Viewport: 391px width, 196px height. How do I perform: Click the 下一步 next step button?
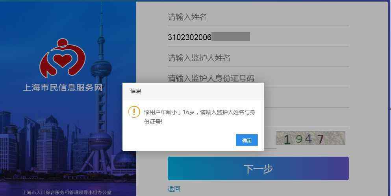[x=258, y=168]
